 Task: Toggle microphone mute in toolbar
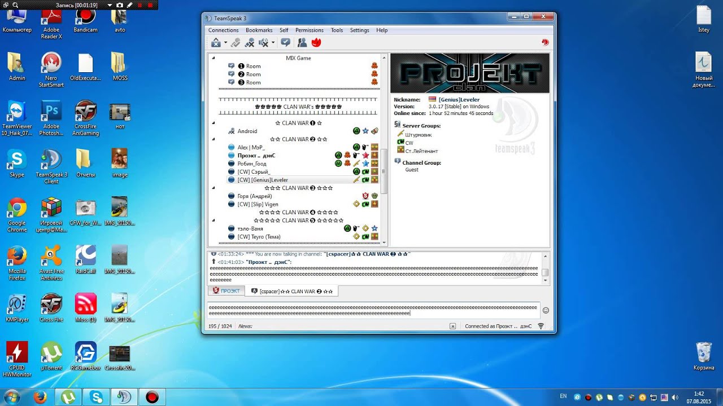coord(249,42)
